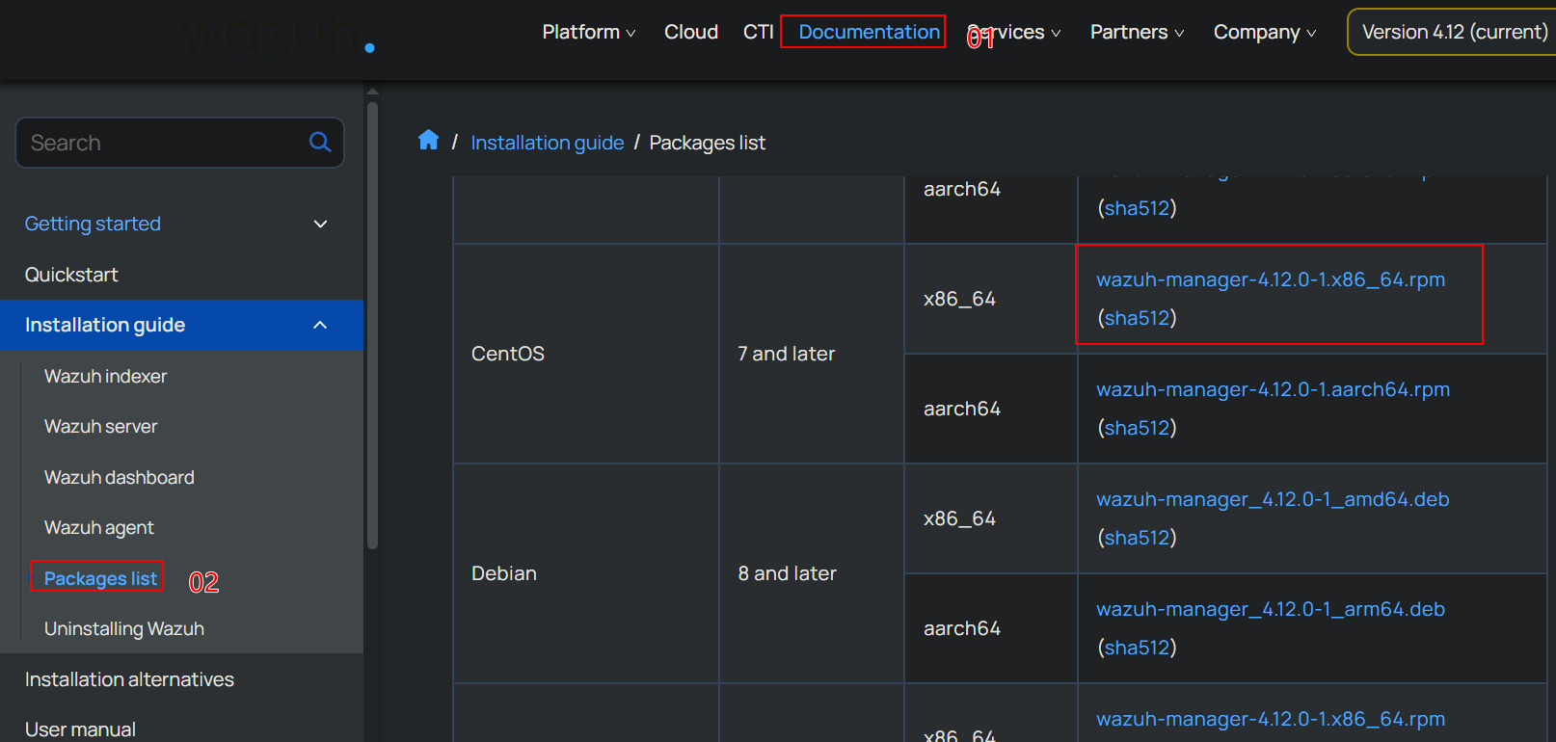Open sha512 for Debian amd64 deb
1556x742 pixels.
pos(1138,538)
